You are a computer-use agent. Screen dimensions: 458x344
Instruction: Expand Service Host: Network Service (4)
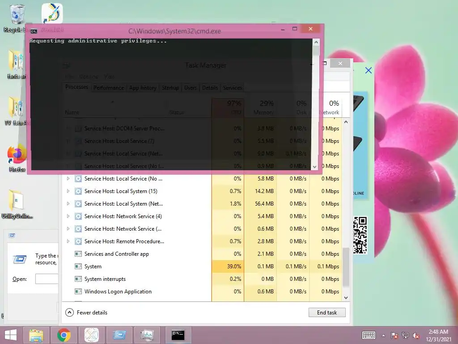tap(68, 216)
